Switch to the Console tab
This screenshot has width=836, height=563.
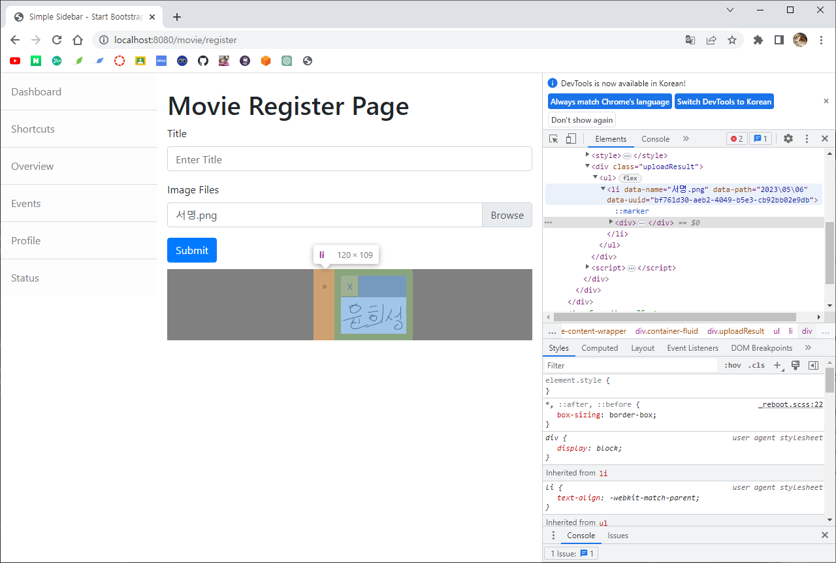tap(655, 139)
